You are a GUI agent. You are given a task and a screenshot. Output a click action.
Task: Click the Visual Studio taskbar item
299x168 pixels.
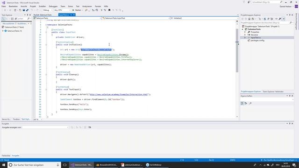pos(81,165)
